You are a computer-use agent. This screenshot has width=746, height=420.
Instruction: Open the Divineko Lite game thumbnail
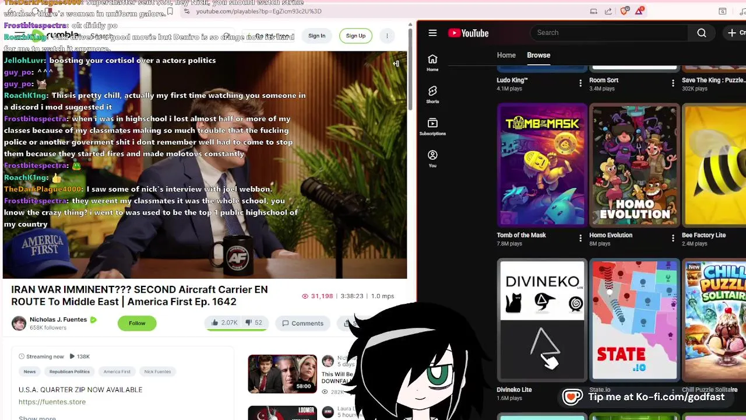(x=542, y=320)
